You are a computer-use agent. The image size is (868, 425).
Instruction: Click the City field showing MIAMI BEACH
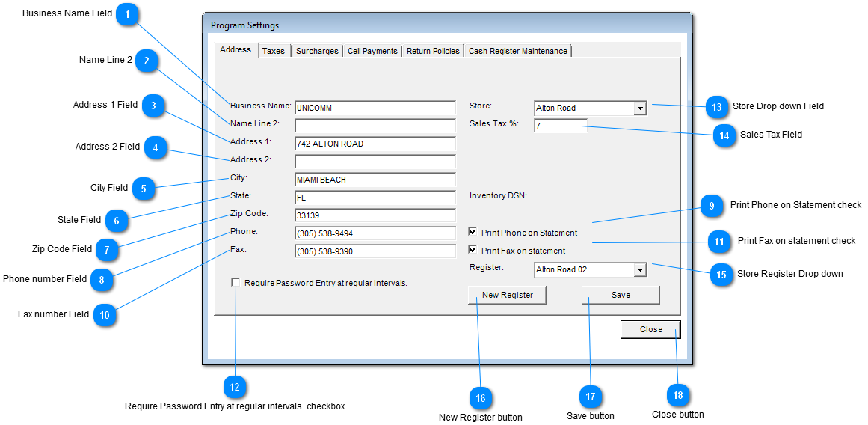tap(375, 180)
